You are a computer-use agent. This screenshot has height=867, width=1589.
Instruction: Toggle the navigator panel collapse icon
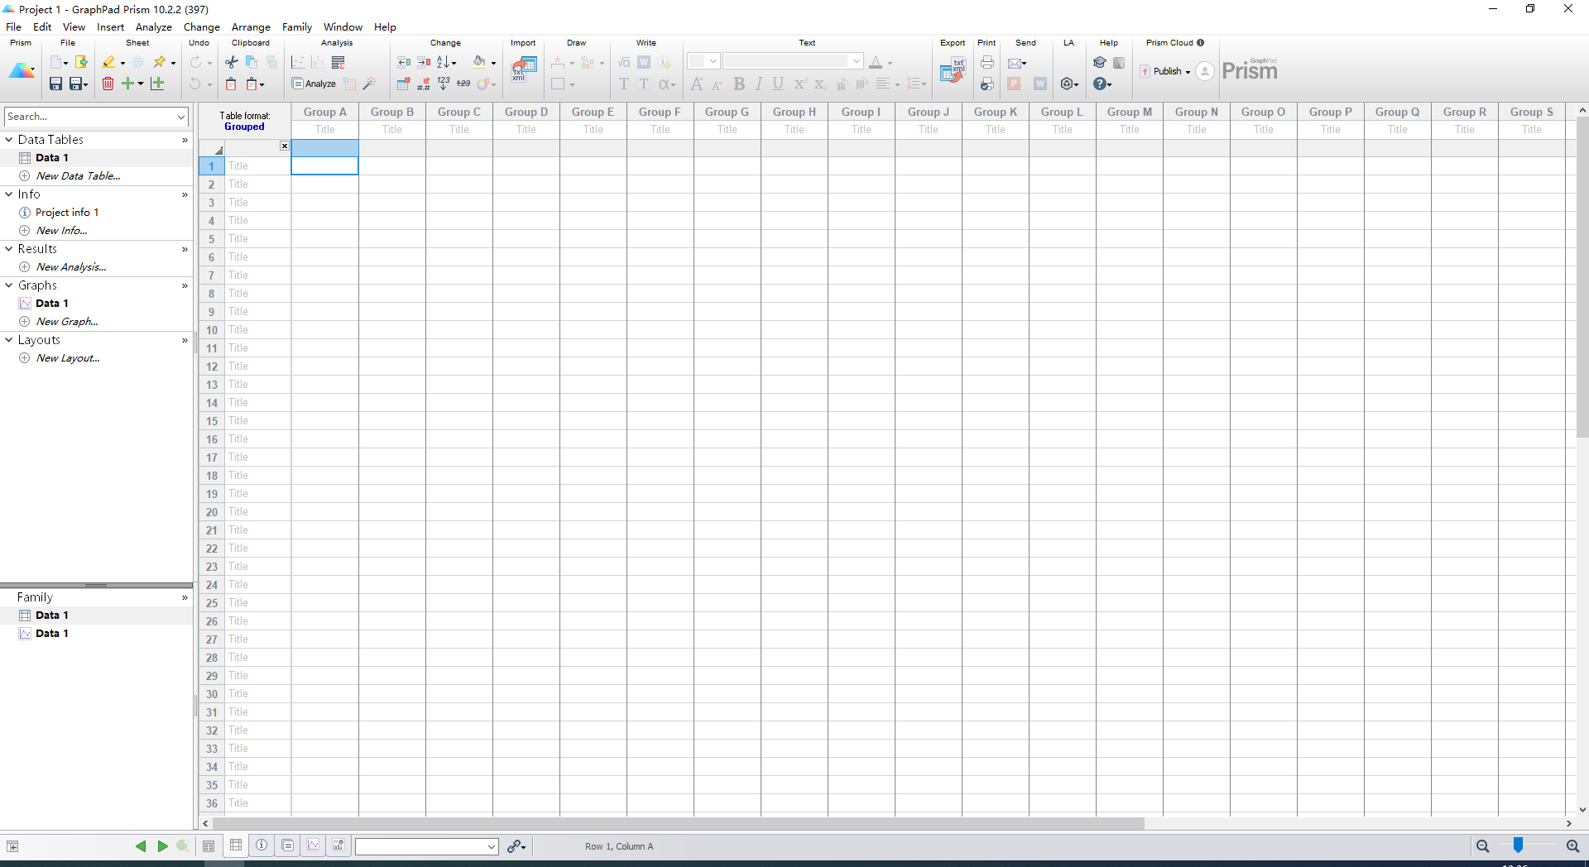(12, 846)
